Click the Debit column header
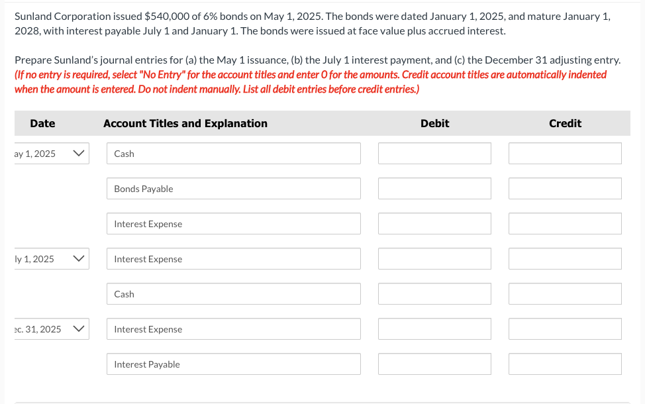Screen dimensions: 645x404 [434, 123]
